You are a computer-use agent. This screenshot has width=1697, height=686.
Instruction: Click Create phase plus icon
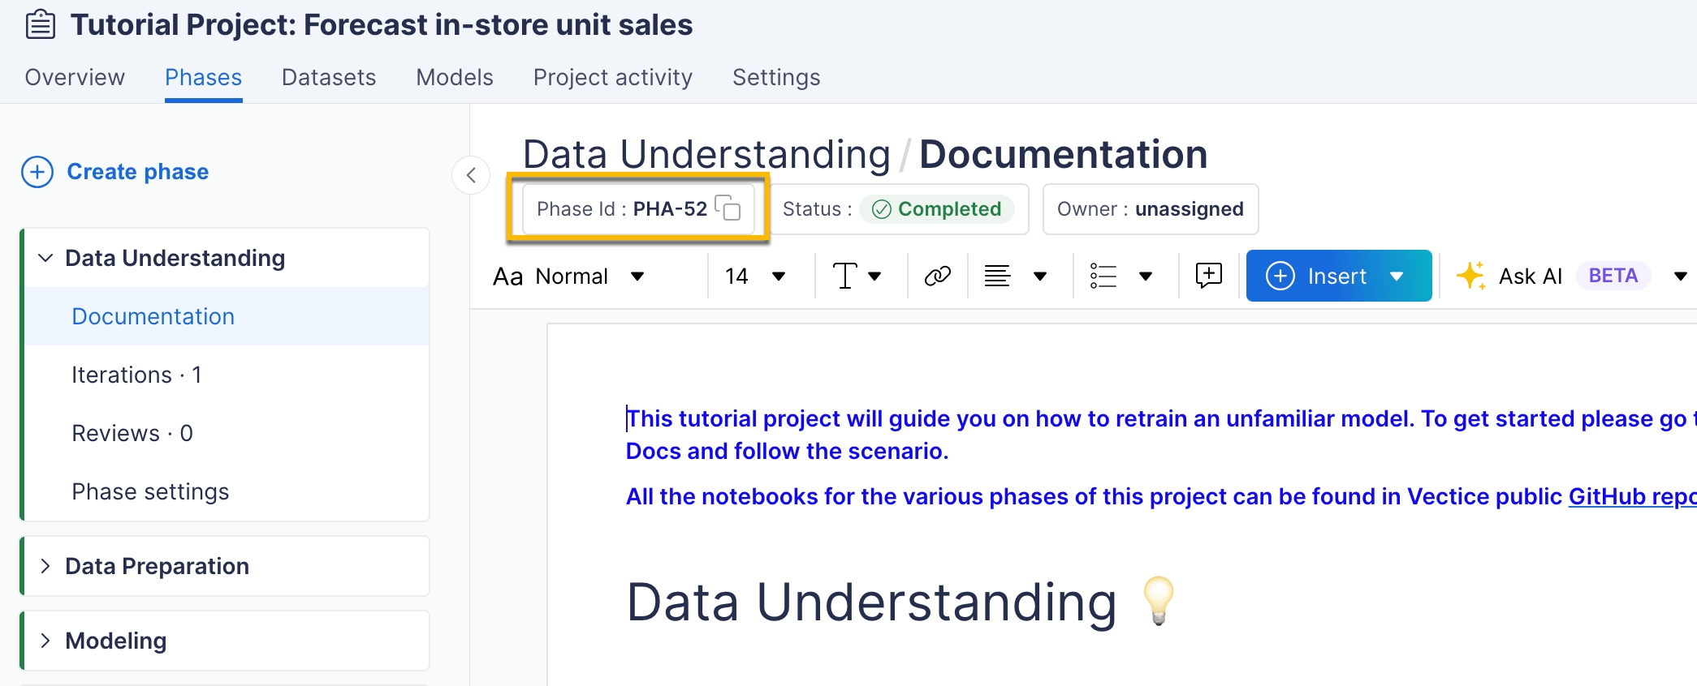(37, 172)
